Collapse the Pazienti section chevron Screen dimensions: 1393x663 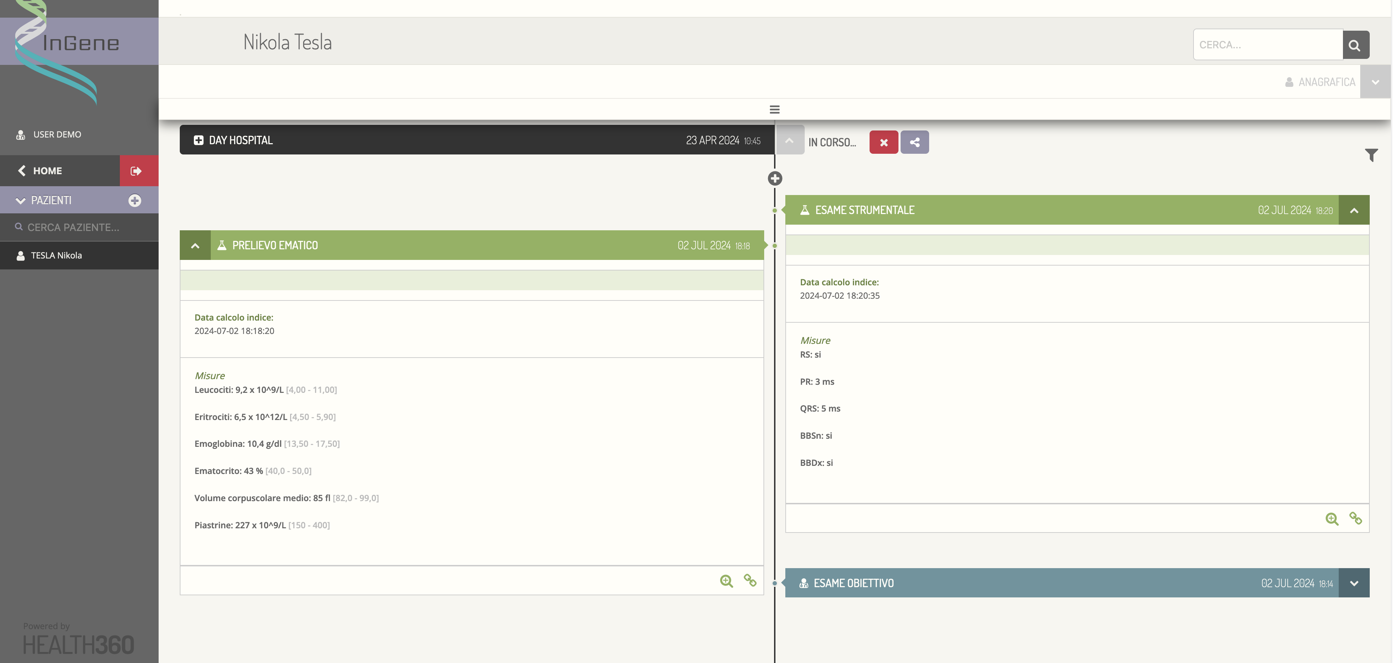click(x=20, y=201)
